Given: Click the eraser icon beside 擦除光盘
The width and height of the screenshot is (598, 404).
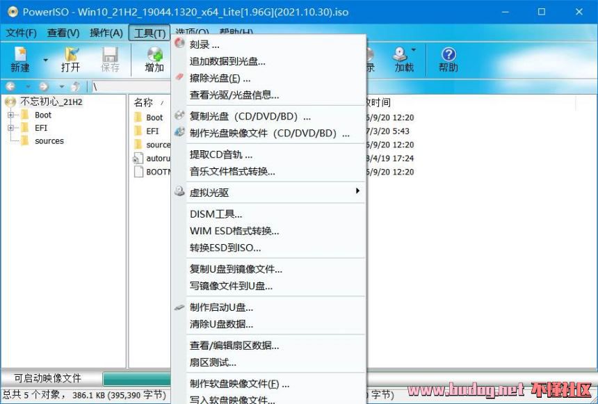Looking at the screenshot, I should click(179, 77).
